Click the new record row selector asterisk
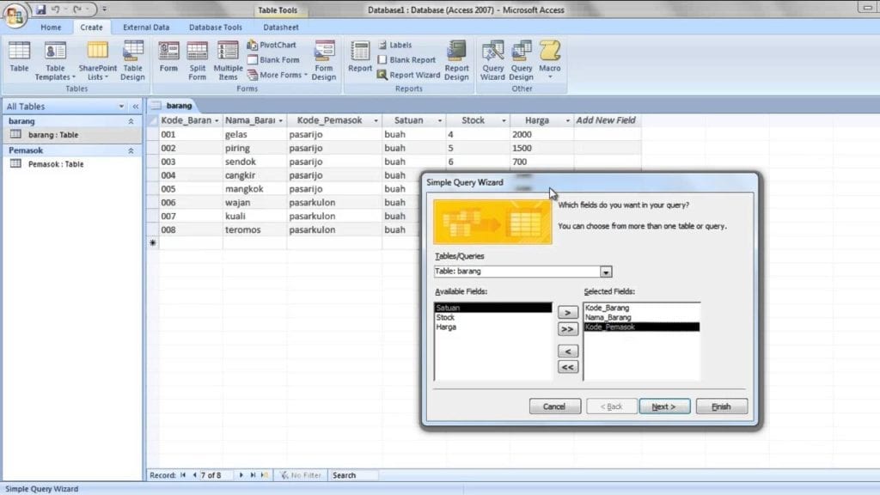 (x=153, y=243)
